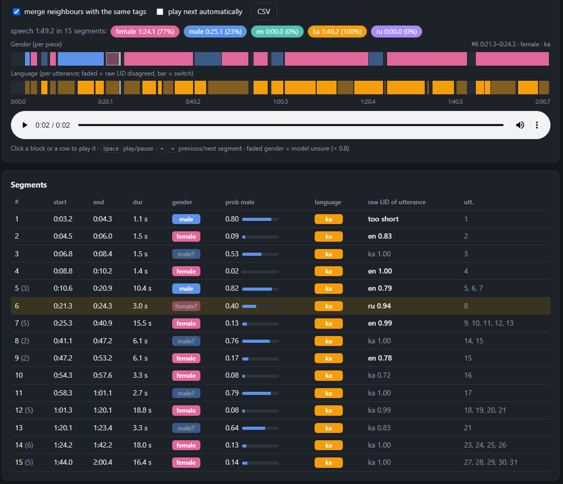
Task: Click the Space key hint
Action: (111, 148)
